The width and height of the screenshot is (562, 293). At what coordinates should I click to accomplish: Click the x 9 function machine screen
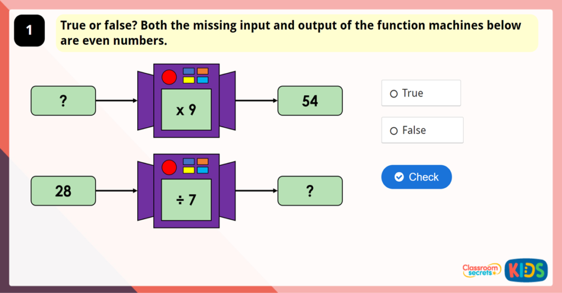point(186,110)
